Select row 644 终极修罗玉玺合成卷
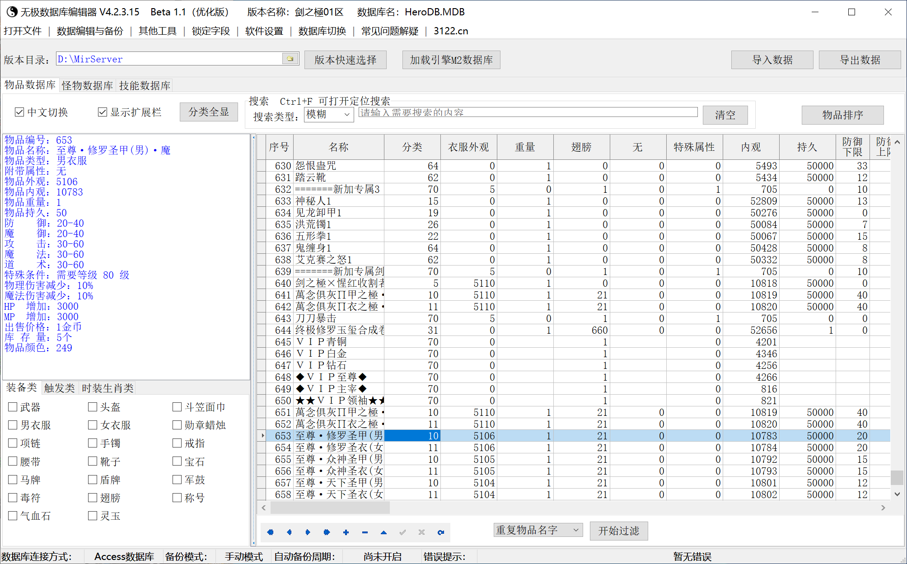907x564 pixels. 574,330
